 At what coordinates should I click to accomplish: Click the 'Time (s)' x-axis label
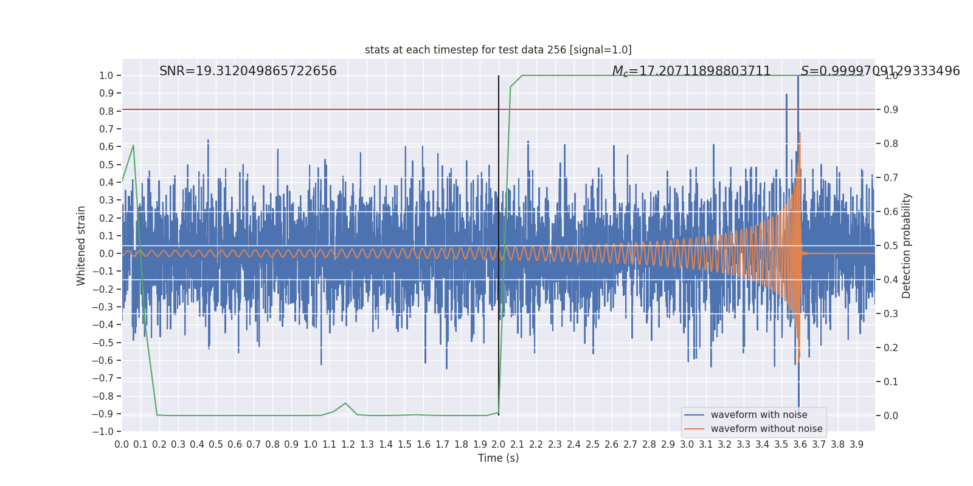[x=498, y=458]
